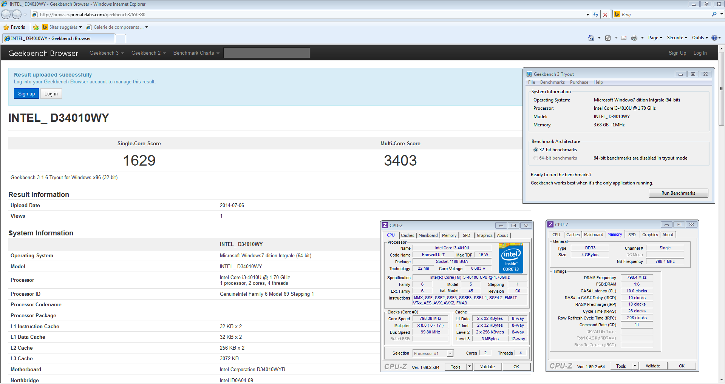Click the Favoris star icon
The height and width of the screenshot is (384, 725).
pos(6,27)
